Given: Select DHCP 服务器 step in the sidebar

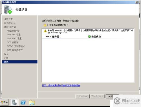Looking at the screenshot, I should click(10, 27).
